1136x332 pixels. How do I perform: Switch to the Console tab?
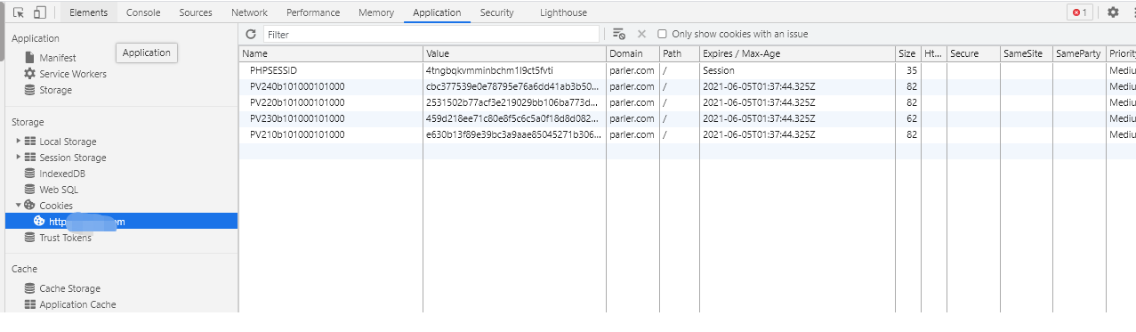pos(143,12)
